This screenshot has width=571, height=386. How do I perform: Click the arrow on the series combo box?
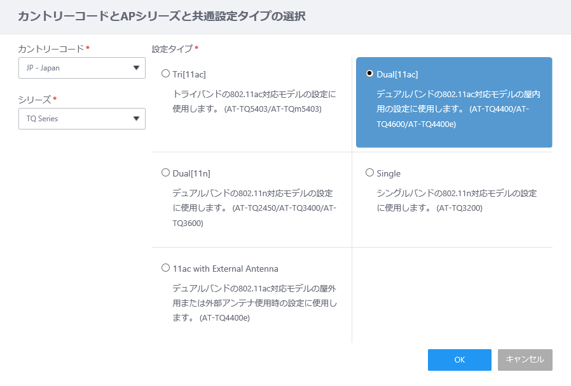(x=136, y=119)
